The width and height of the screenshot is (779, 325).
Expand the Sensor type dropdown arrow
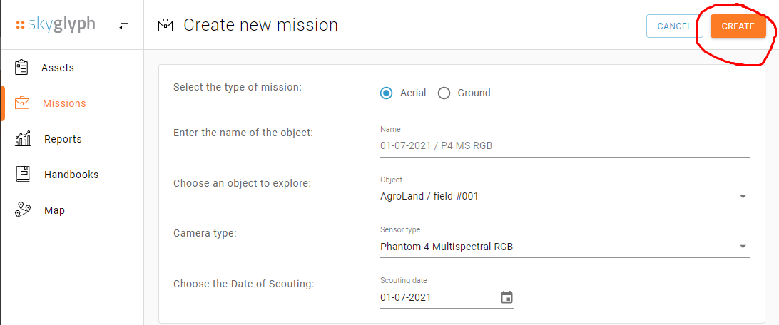[x=743, y=247]
